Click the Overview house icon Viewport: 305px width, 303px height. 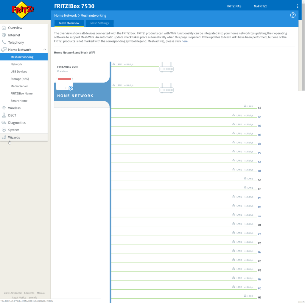[4, 28]
